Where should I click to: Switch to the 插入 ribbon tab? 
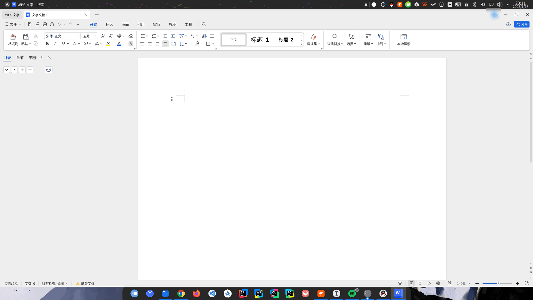point(109,24)
